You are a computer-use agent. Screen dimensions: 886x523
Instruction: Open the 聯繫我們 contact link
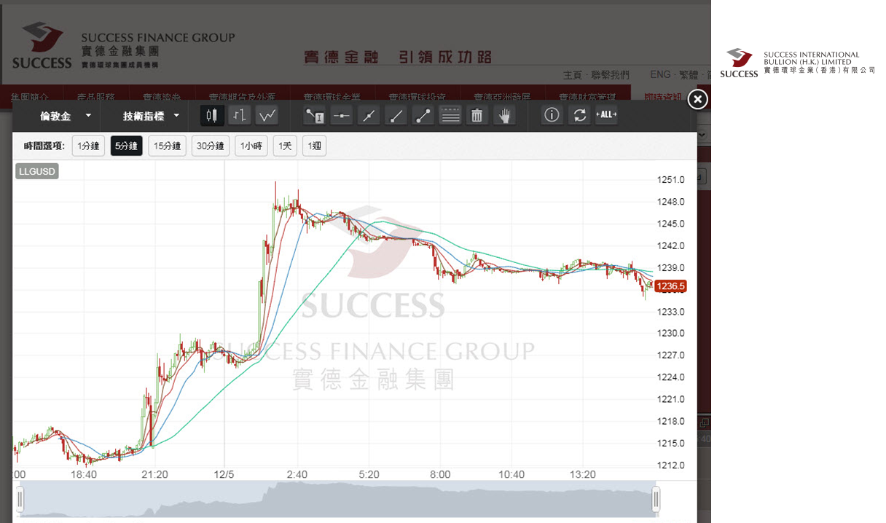610,75
